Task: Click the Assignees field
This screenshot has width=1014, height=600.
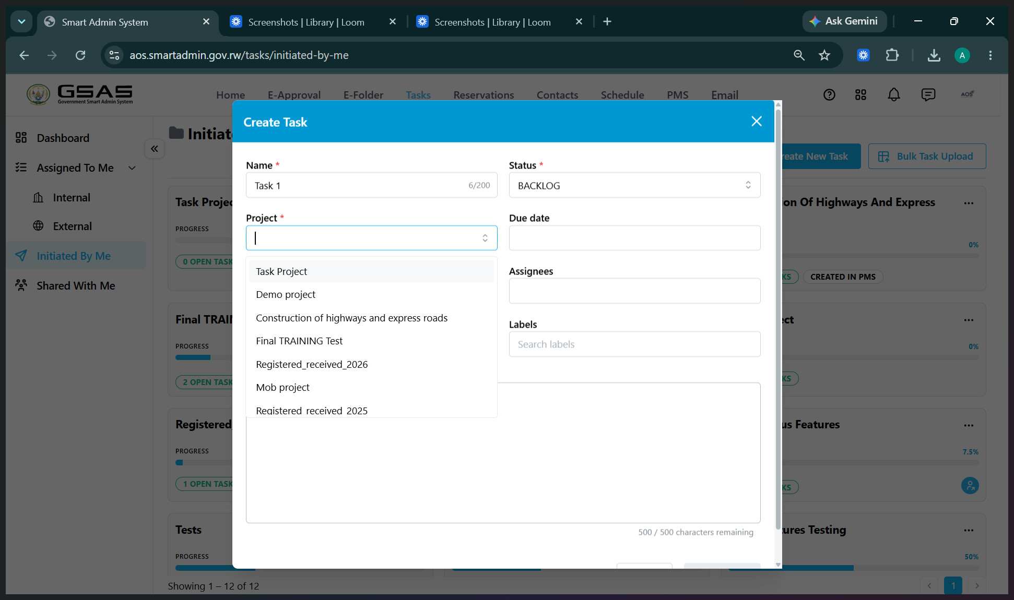Action: click(634, 291)
